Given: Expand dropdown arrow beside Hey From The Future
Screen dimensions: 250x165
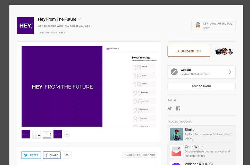Looking at the screenshot, I should click(80, 19).
